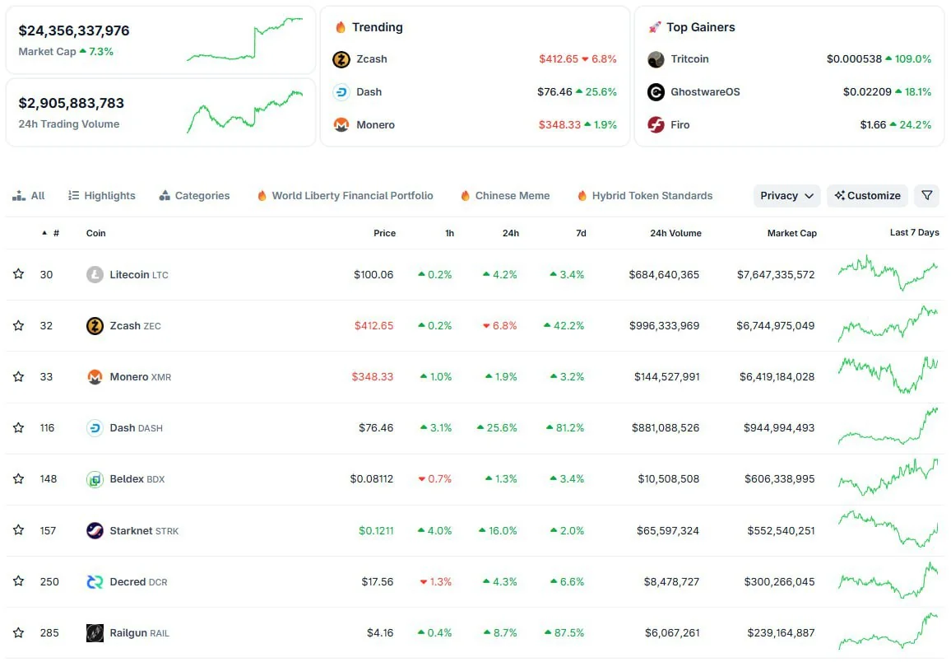Screen dimensions: 951x662
Task: Toggle the star next to Dash
Action: tap(18, 428)
